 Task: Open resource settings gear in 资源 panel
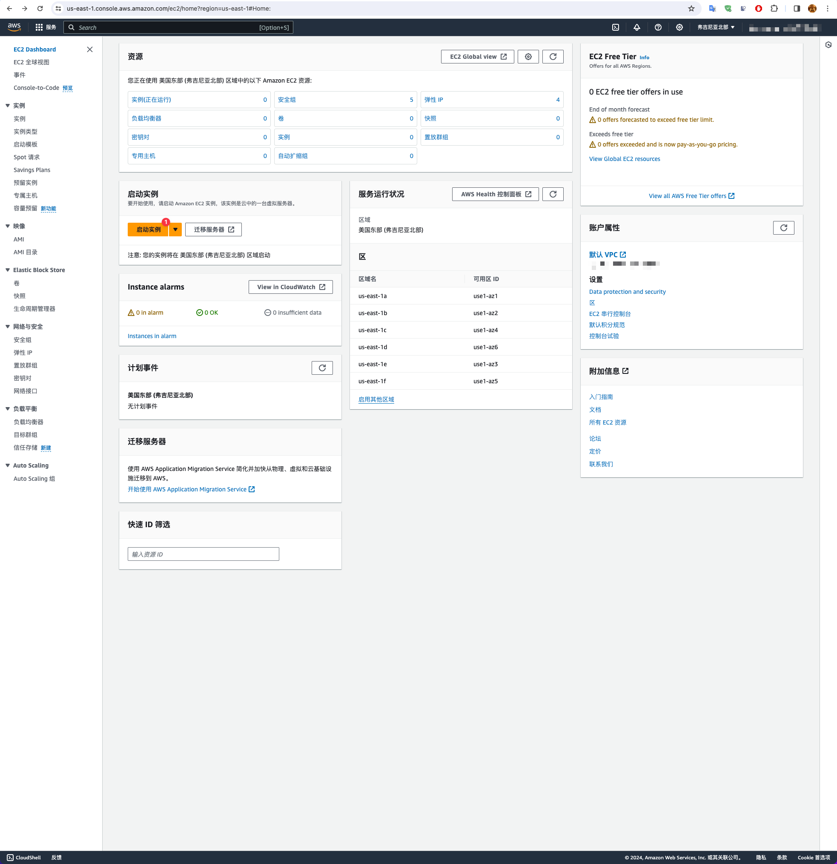pyautogui.click(x=528, y=57)
